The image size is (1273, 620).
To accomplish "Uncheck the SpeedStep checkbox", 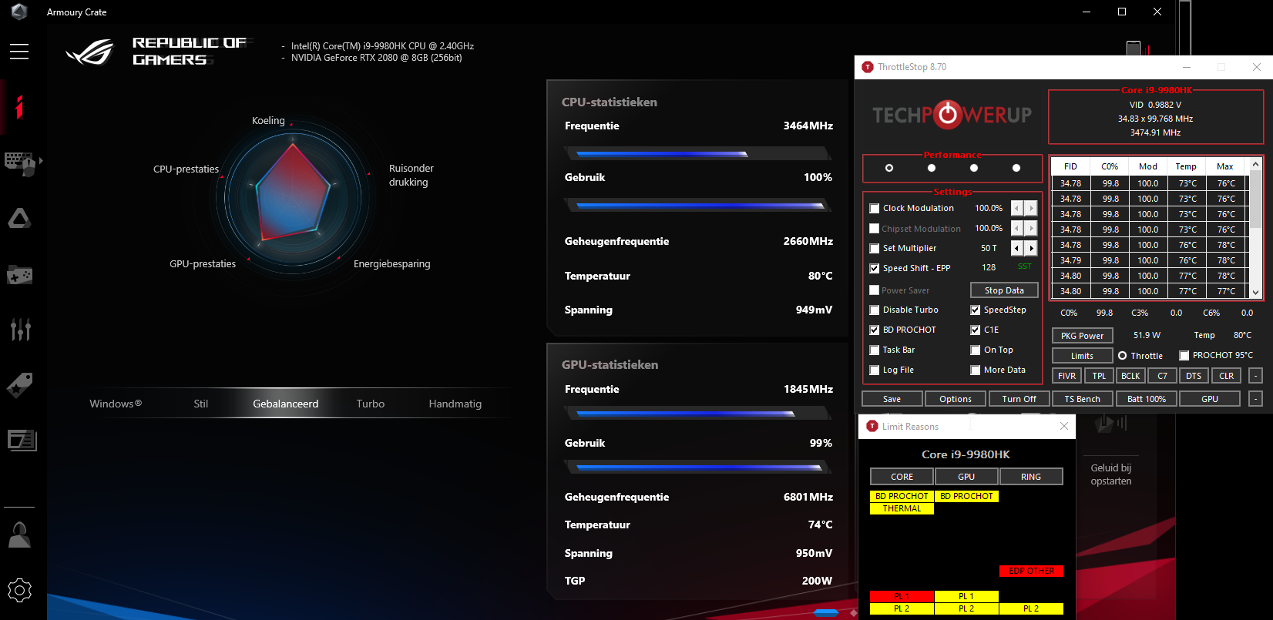I will 976,310.
